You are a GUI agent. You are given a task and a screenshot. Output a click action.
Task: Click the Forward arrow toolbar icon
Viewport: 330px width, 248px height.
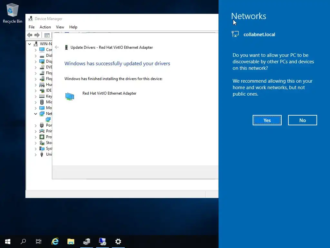pos(37,35)
